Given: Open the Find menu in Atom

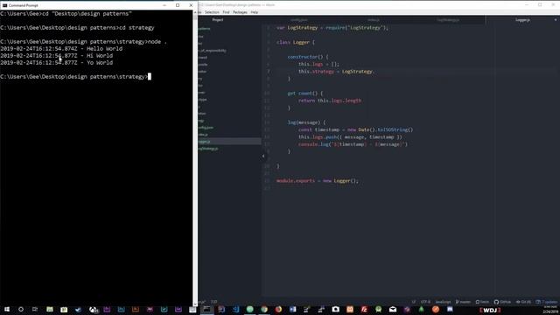Looking at the screenshot, I should pyautogui.click(x=226, y=12).
